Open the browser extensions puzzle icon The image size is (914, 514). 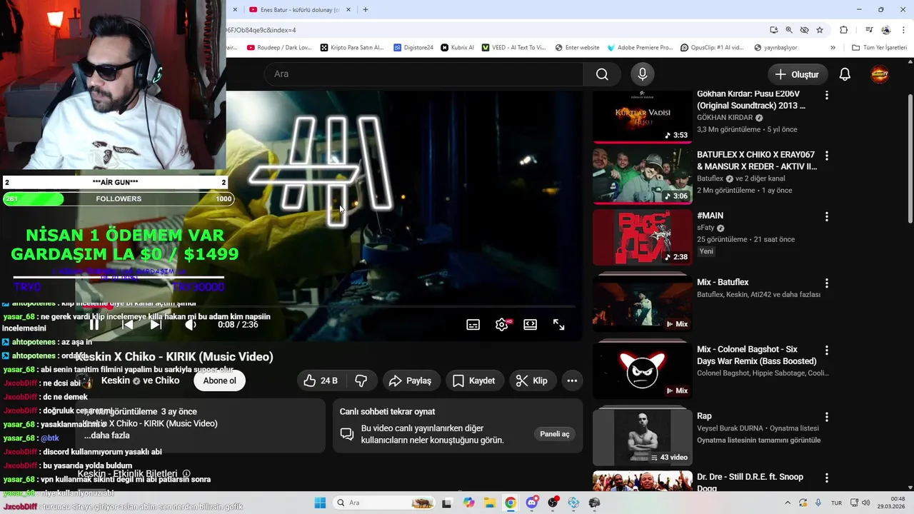tap(844, 30)
